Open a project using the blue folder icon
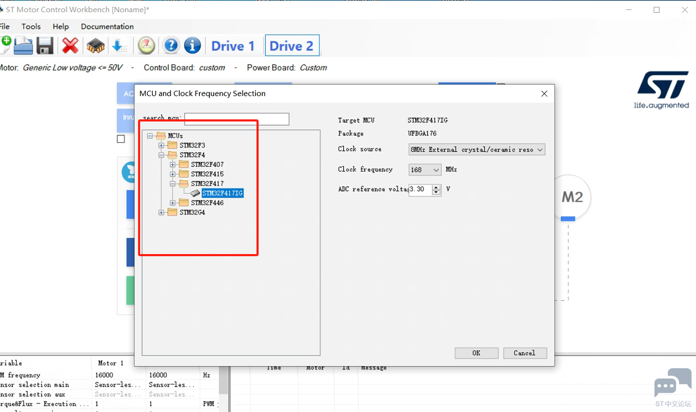The image size is (696, 412). click(23, 46)
